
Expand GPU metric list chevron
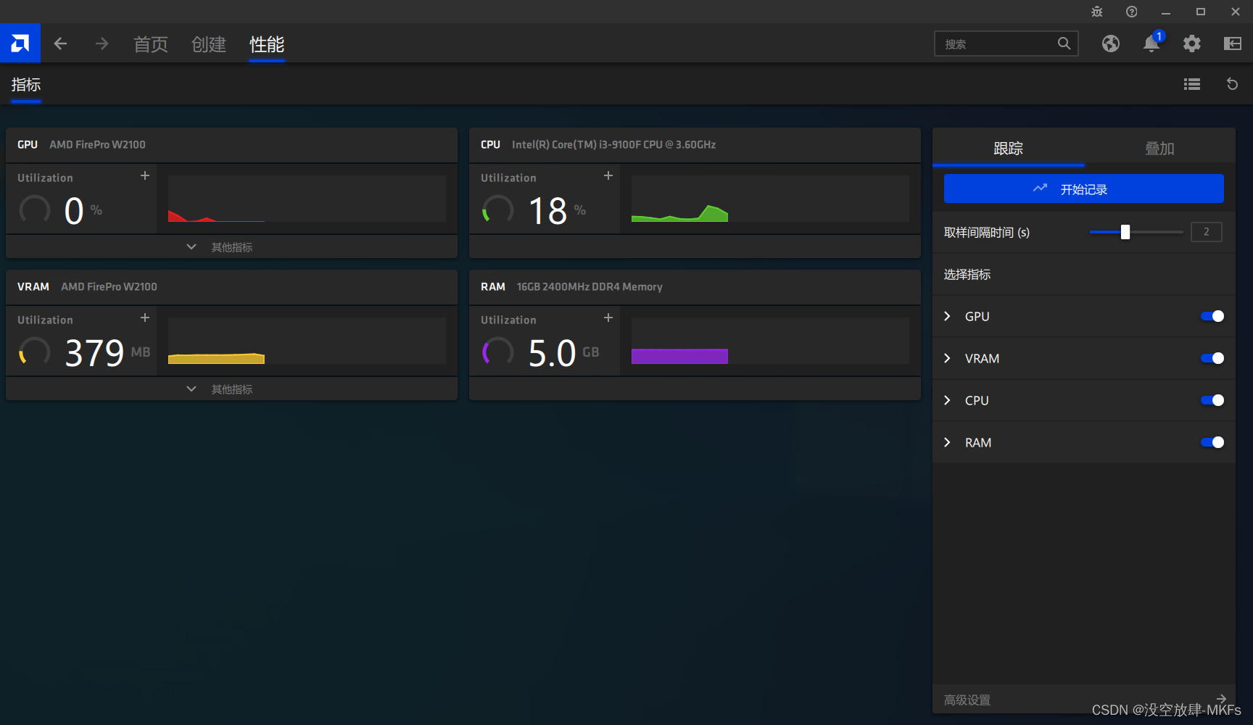(x=947, y=316)
